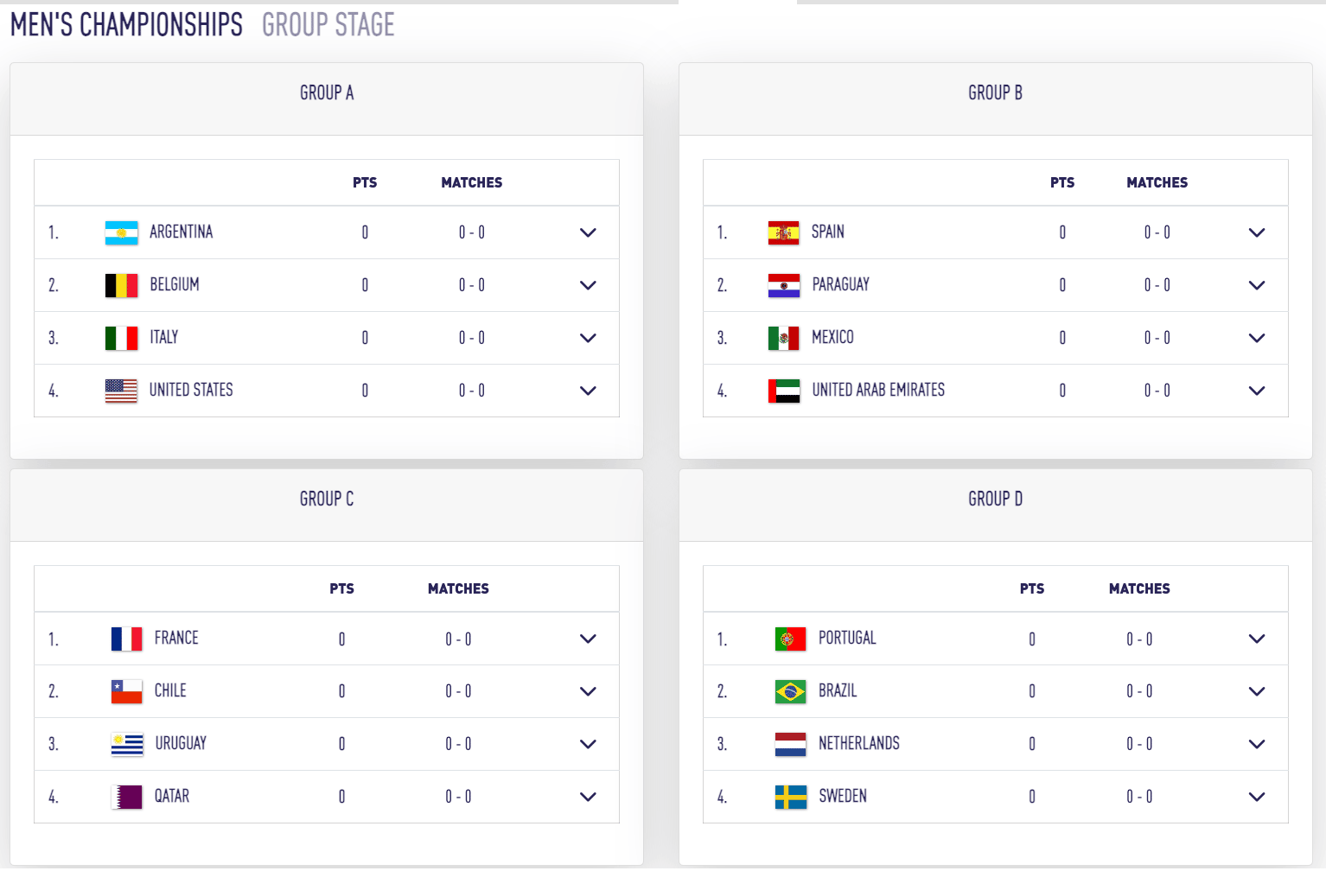The image size is (1326, 890).
Task: Click the Group Stage heading tab
Action: (x=328, y=25)
